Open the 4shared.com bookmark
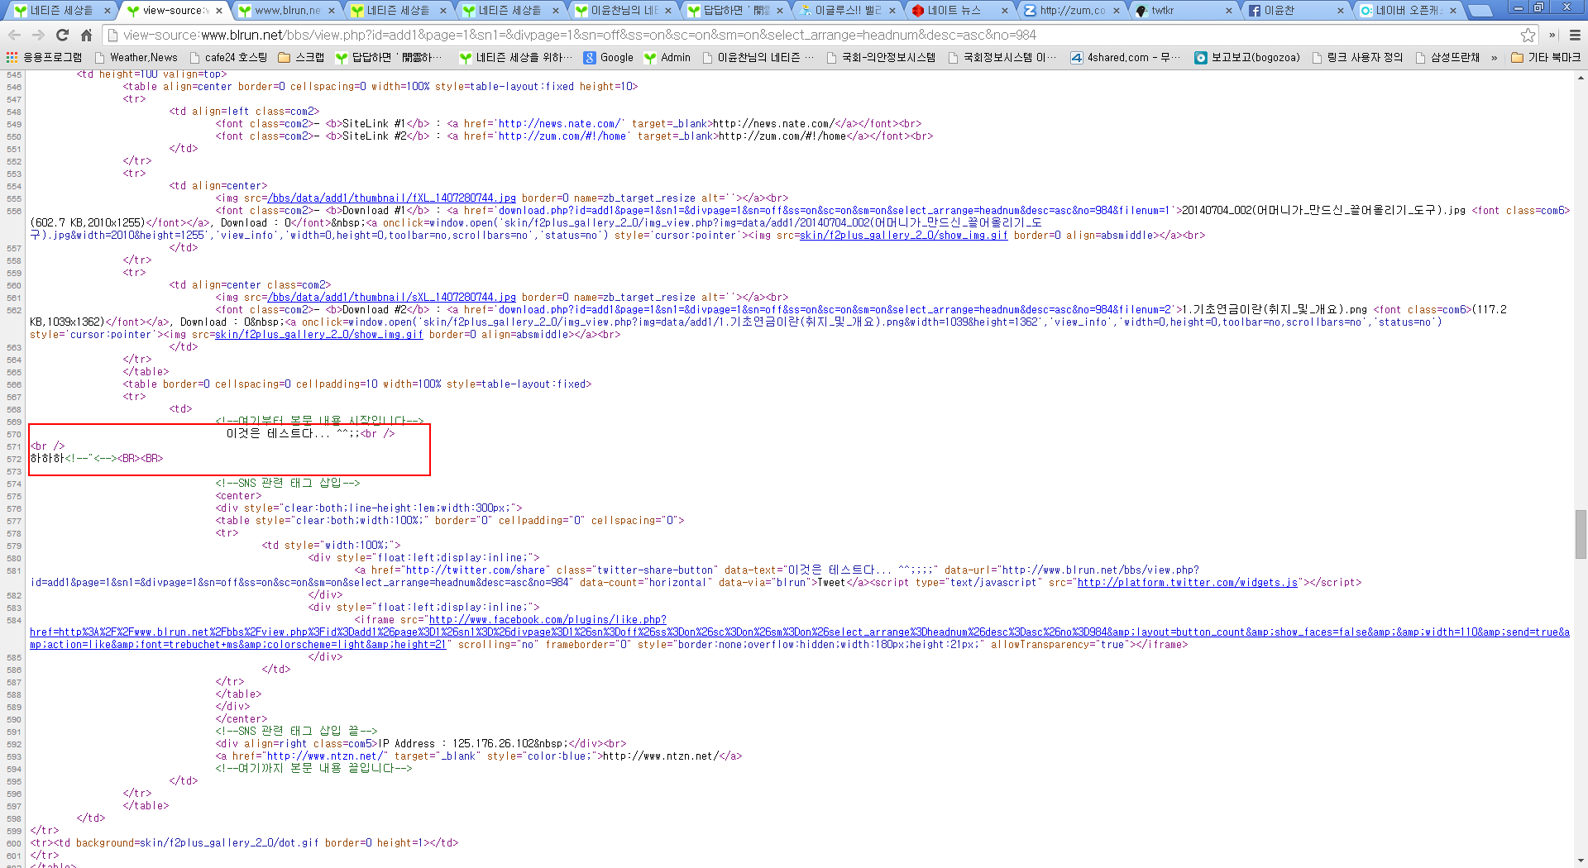 click(1125, 57)
